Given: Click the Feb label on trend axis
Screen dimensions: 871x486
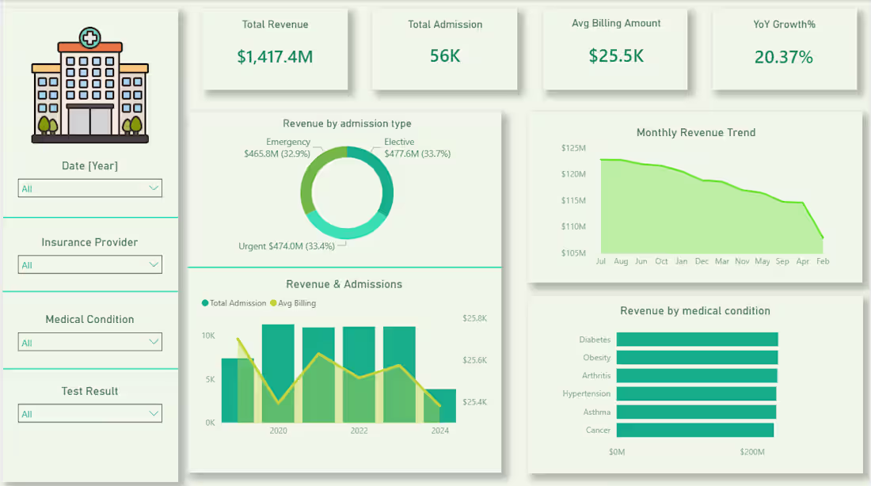Looking at the screenshot, I should (823, 261).
